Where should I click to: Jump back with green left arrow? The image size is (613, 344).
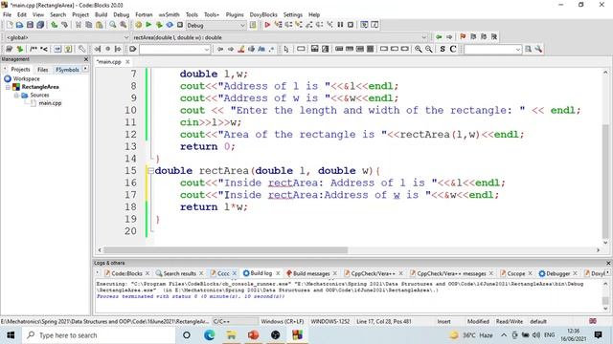click(439, 36)
